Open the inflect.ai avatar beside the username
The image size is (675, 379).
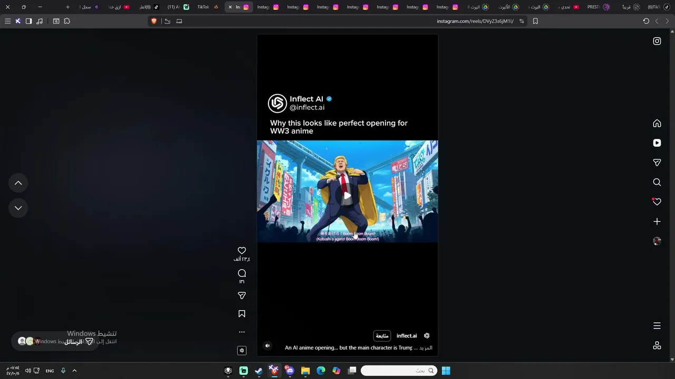coord(427,336)
